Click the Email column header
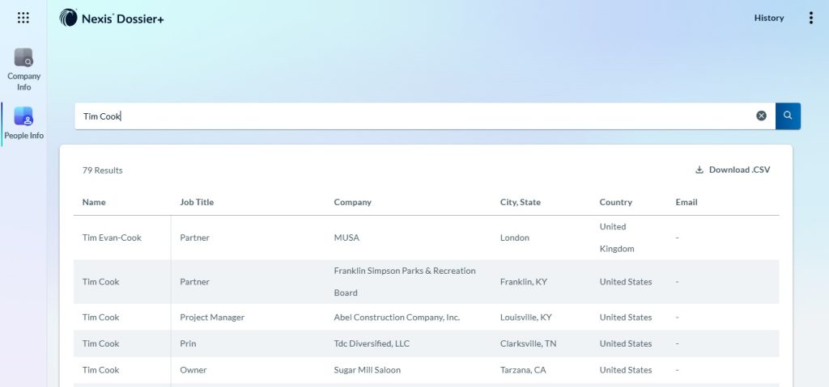The image size is (829, 387). 687,202
